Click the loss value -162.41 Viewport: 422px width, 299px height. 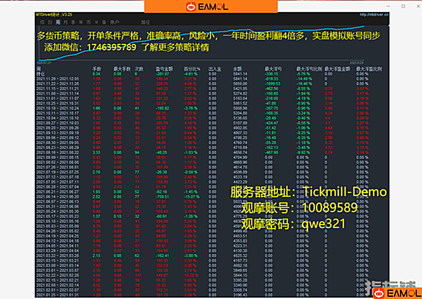[162, 255]
